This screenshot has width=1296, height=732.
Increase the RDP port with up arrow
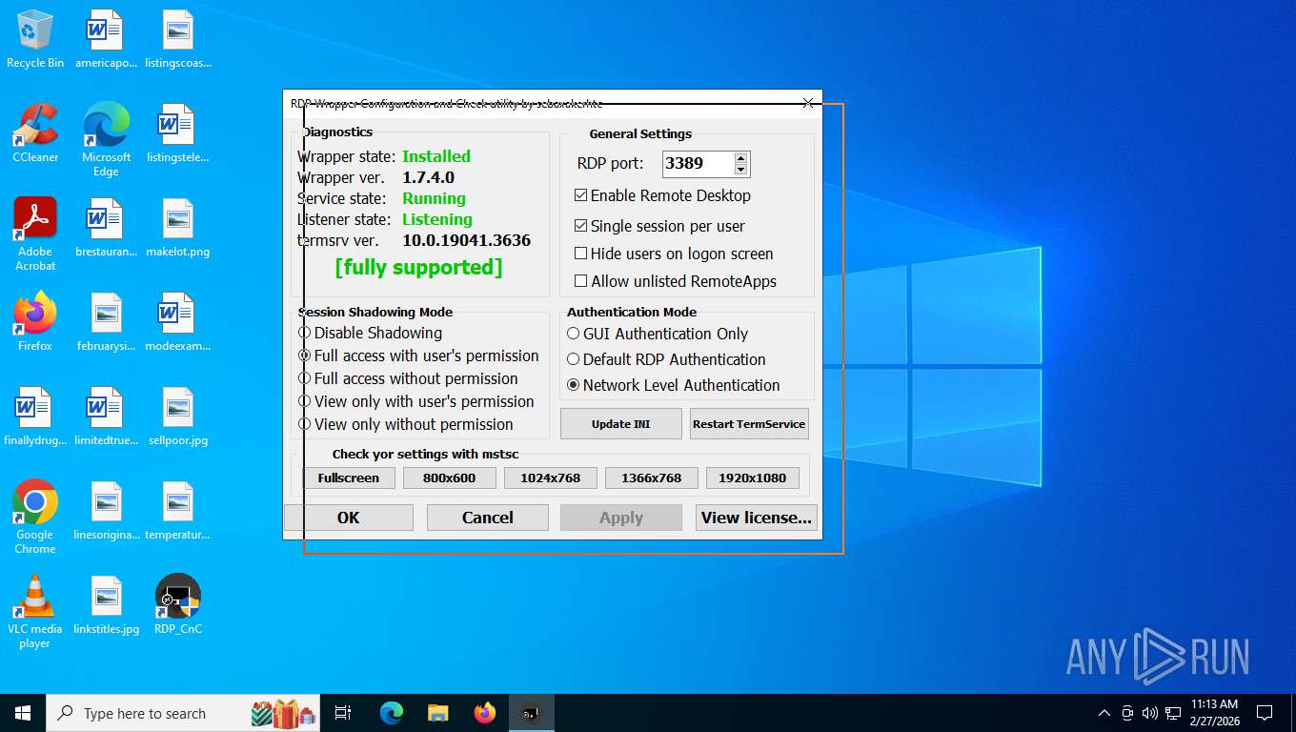[x=740, y=157]
